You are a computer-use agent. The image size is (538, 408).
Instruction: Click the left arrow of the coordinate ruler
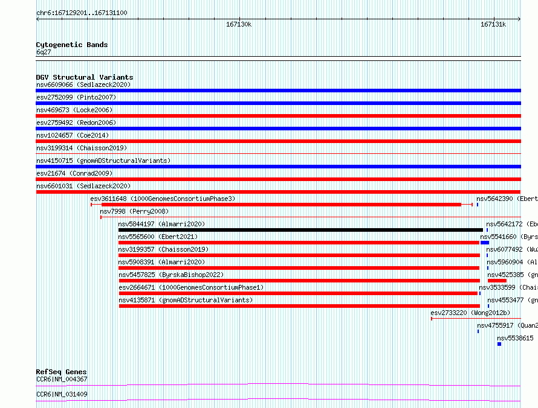point(37,19)
